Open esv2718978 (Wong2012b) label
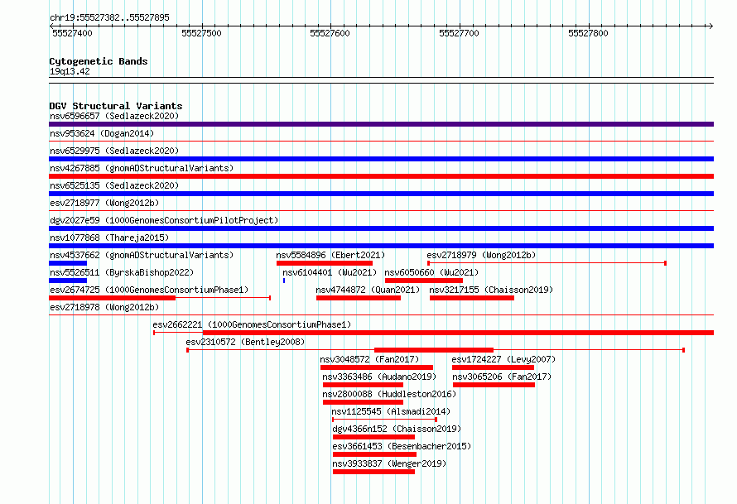This screenshot has width=737, height=504. coord(104,307)
